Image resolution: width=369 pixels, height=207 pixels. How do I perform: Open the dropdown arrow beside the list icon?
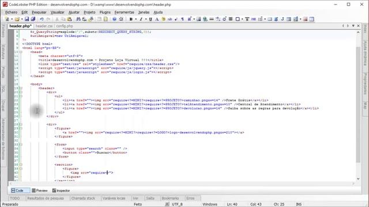pos(265,19)
